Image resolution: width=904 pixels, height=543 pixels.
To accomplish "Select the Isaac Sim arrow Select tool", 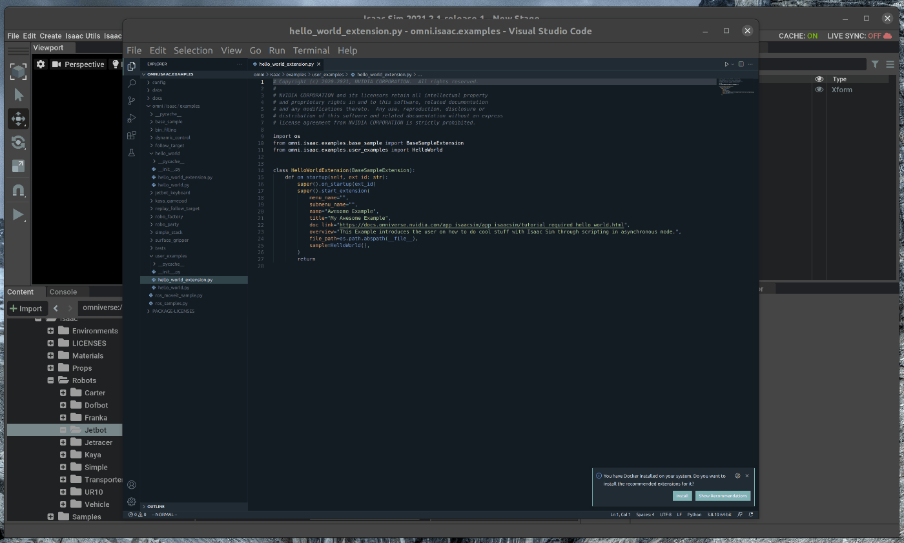I will [x=18, y=95].
